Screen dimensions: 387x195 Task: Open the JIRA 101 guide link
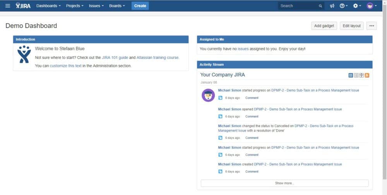coord(115,58)
